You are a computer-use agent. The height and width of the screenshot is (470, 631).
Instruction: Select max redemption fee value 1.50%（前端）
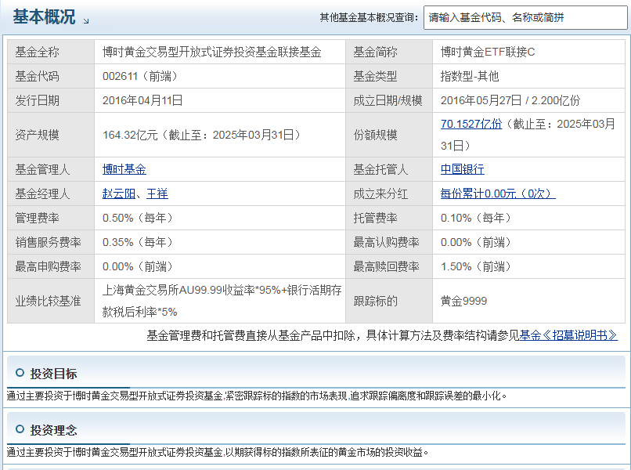(476, 266)
